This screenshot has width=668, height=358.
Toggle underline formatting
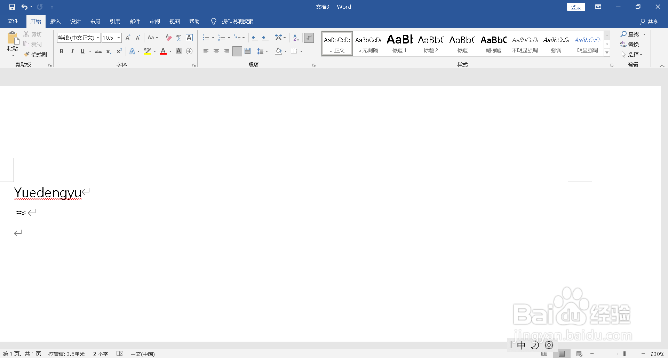pos(82,51)
